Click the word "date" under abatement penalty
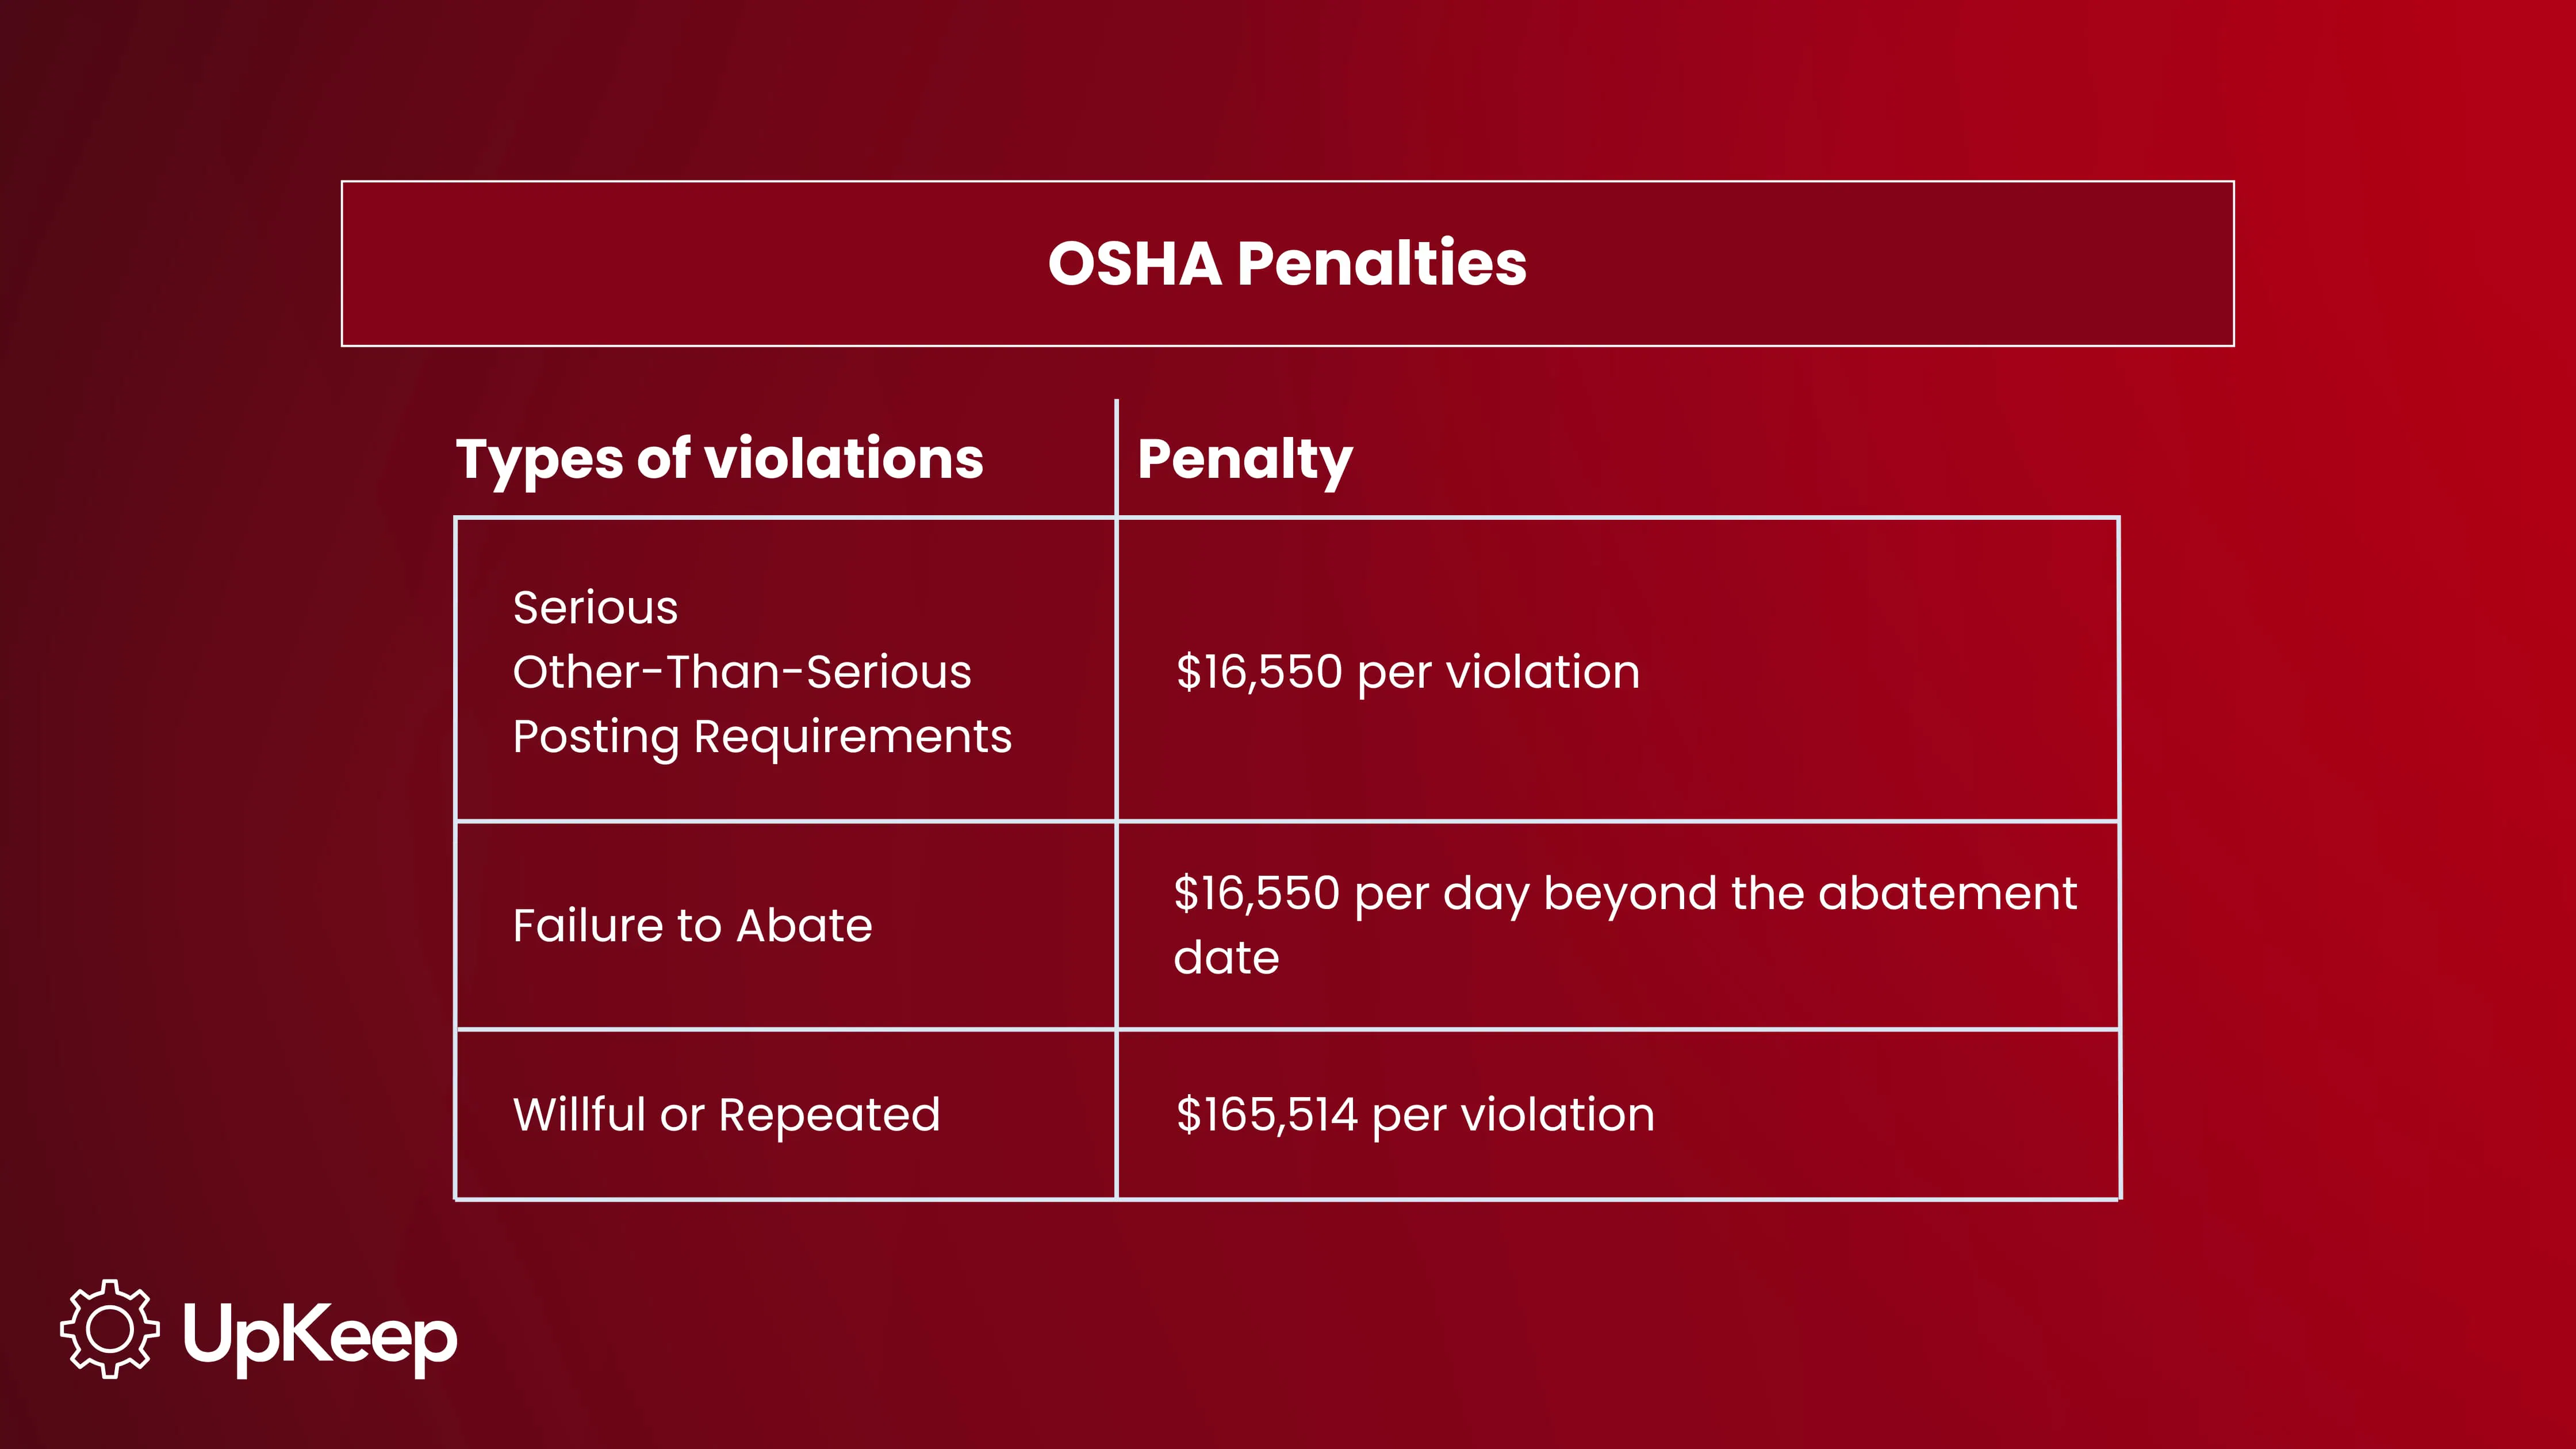The height and width of the screenshot is (1449, 2576). click(x=1226, y=958)
